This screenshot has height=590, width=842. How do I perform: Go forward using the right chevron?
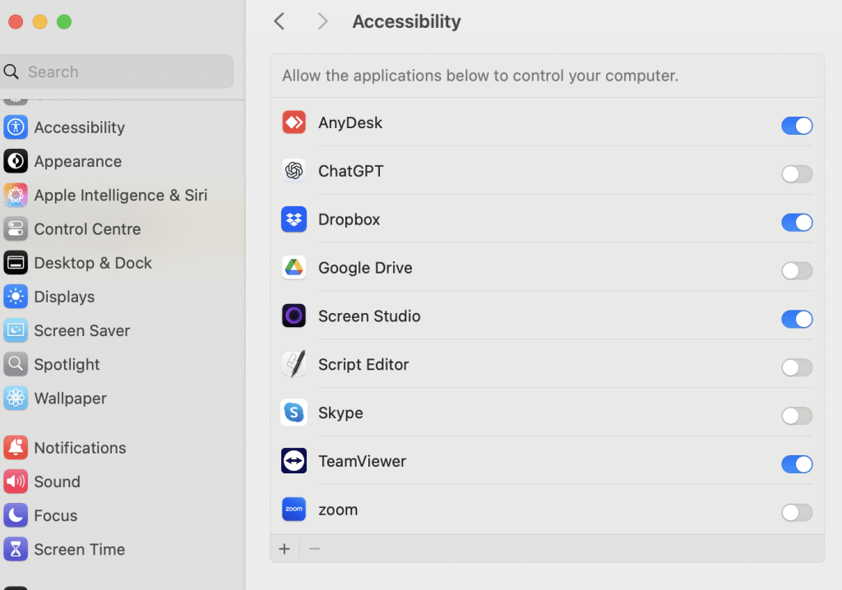click(322, 21)
